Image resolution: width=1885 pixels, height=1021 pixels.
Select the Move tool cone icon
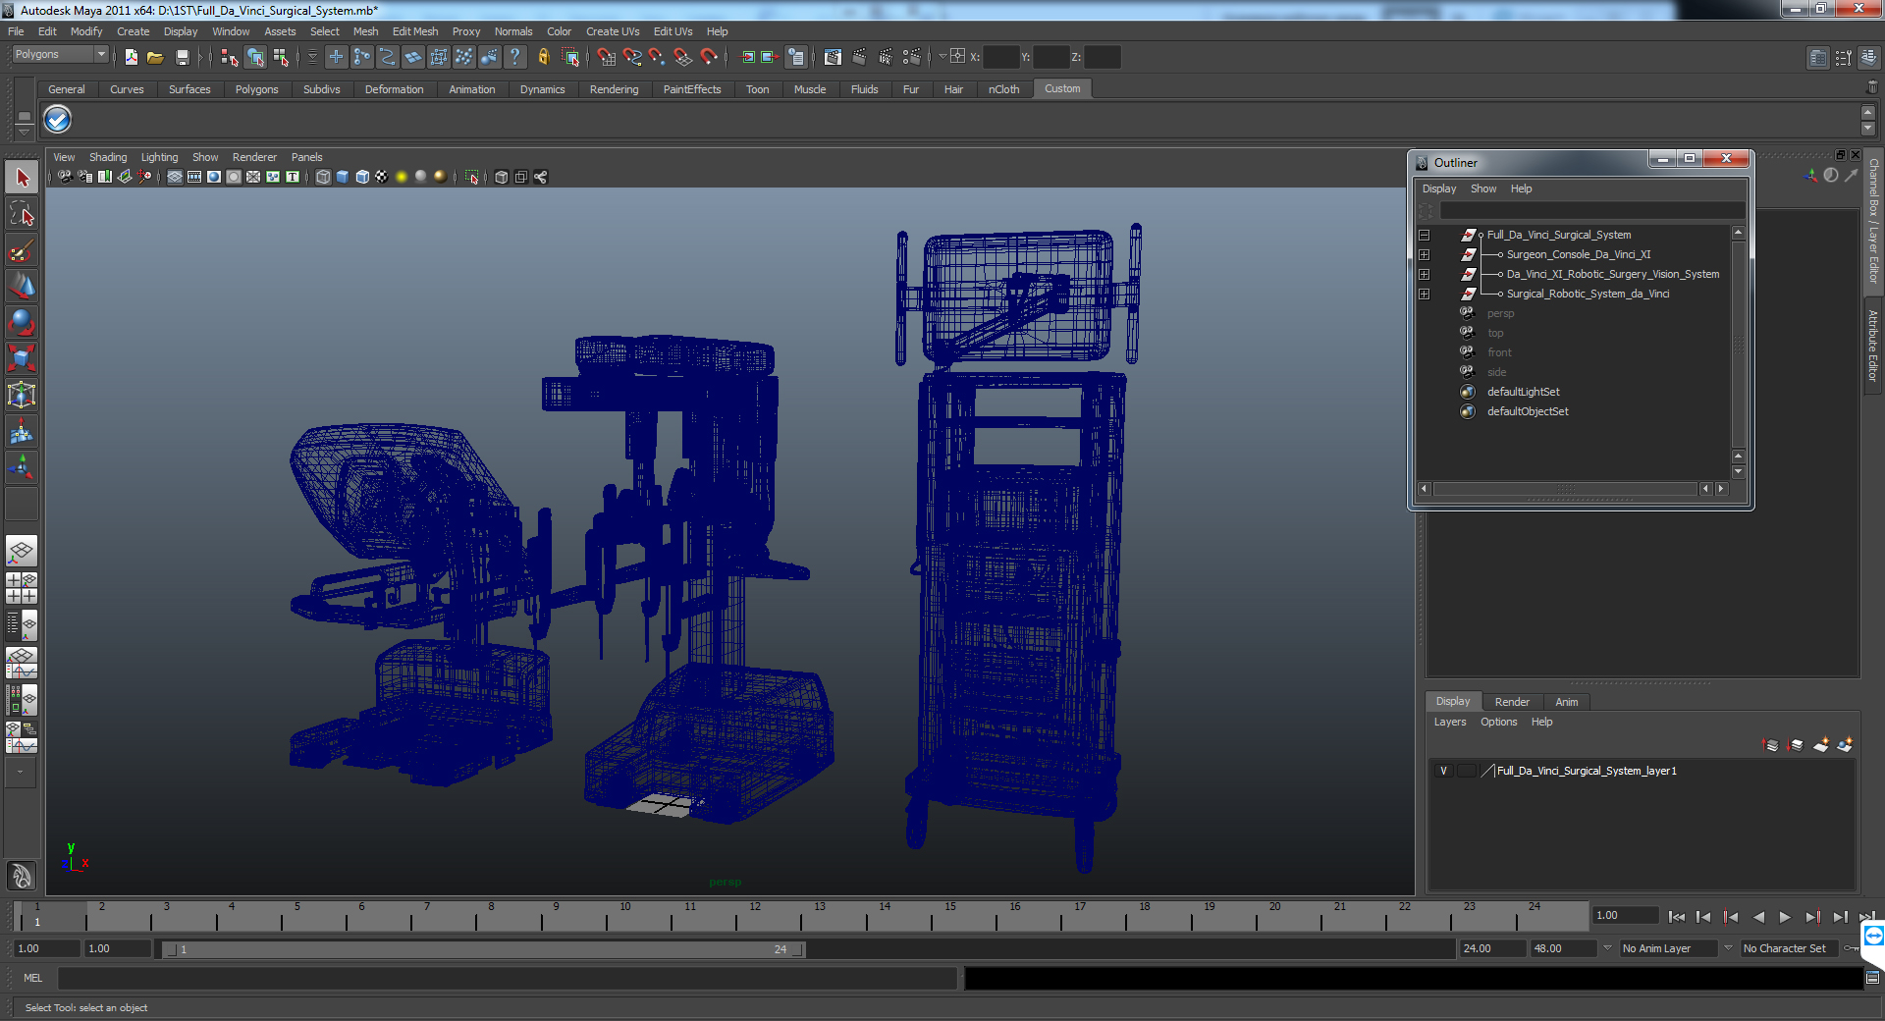click(22, 287)
